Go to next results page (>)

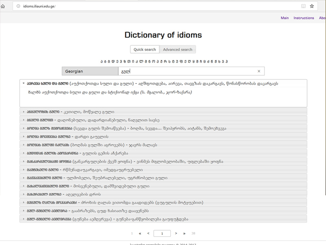(176, 233)
